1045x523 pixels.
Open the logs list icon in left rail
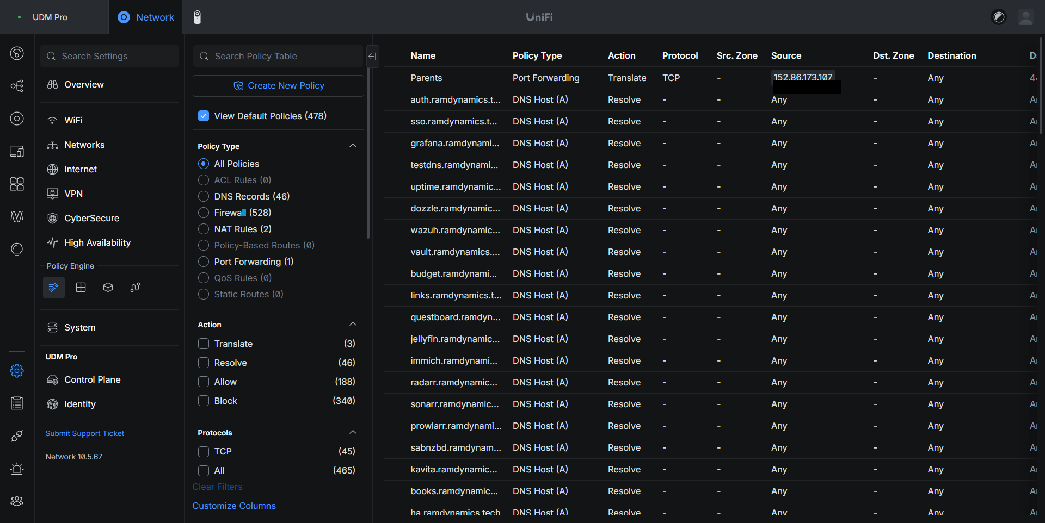pos(17,403)
